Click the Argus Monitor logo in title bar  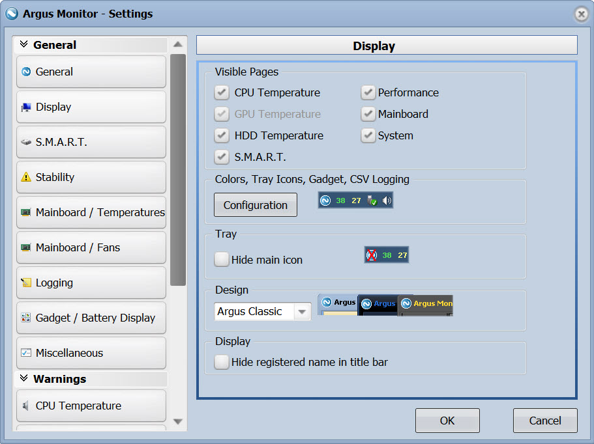(x=12, y=14)
